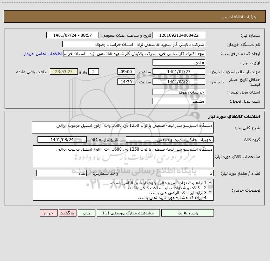270x261 pixels.
Task: Open مشاهده مدارک پیوستی (1) attachments
Action: pos(128,213)
